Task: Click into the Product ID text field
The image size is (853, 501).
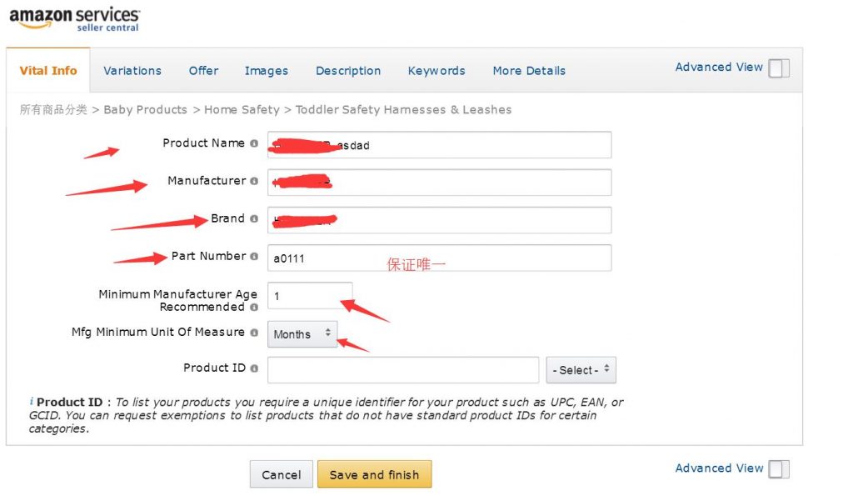Action: click(x=403, y=369)
